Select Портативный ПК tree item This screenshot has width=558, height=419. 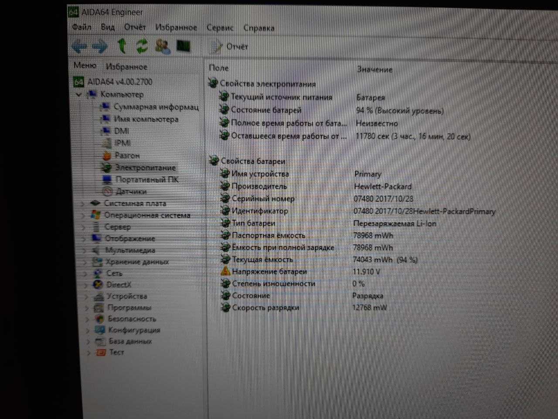(147, 179)
